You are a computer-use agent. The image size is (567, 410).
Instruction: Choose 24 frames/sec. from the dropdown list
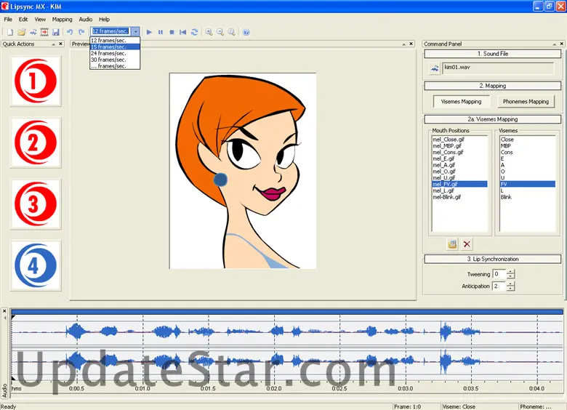pos(108,53)
